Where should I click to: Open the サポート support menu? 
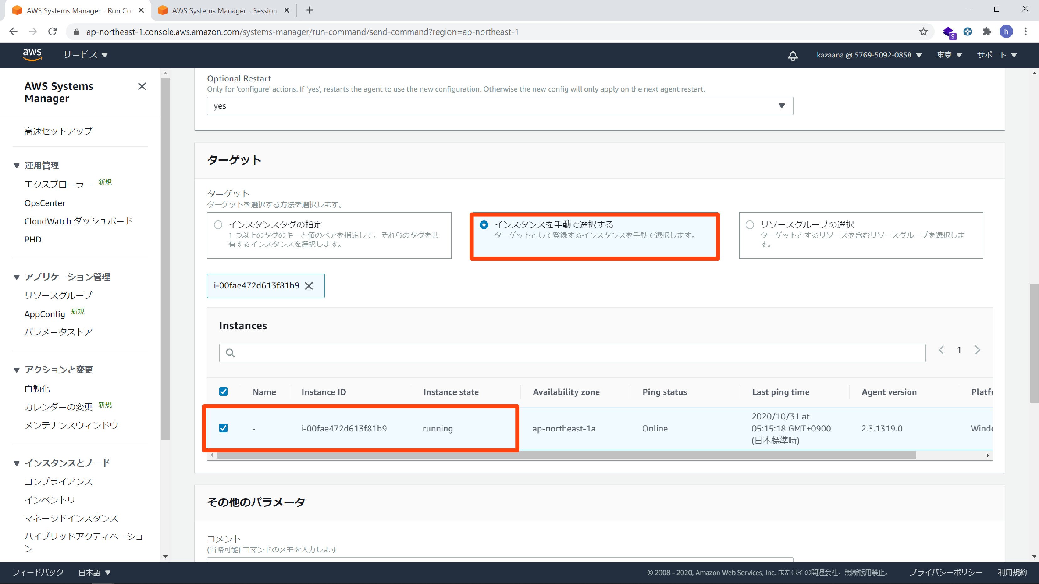(x=997, y=55)
